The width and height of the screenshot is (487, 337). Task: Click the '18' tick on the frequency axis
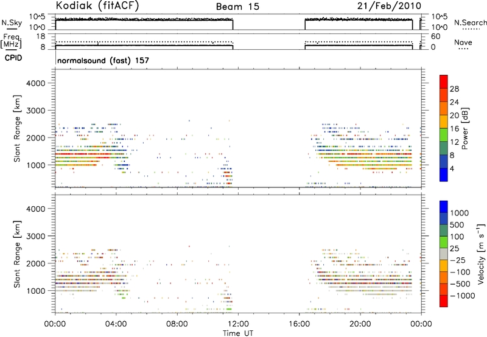(x=41, y=36)
